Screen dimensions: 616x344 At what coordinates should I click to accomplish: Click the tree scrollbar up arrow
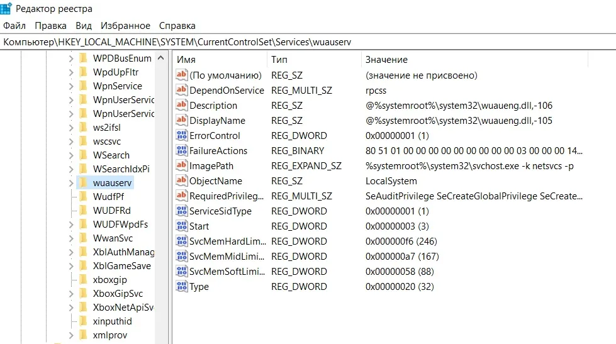[x=160, y=58]
